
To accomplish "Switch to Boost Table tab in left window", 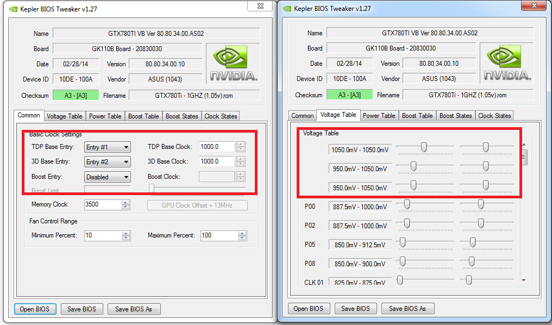I will coord(143,116).
